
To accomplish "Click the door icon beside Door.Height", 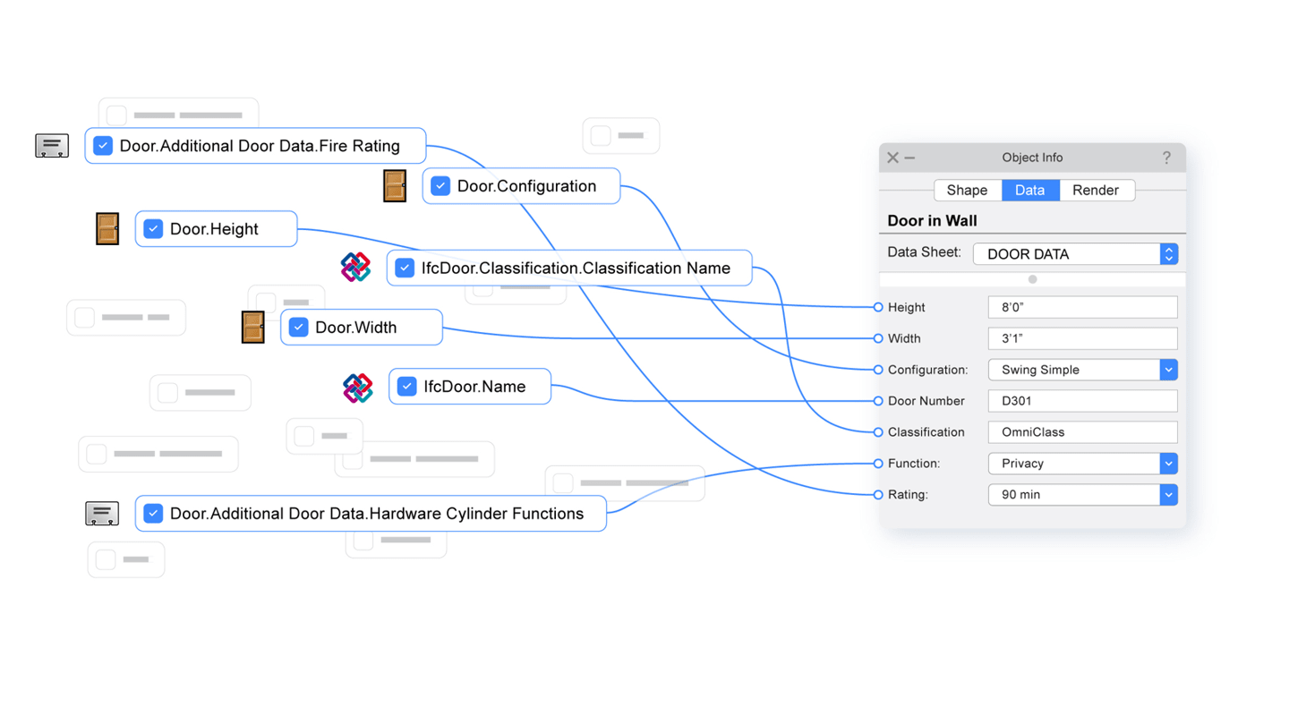I will pos(107,229).
